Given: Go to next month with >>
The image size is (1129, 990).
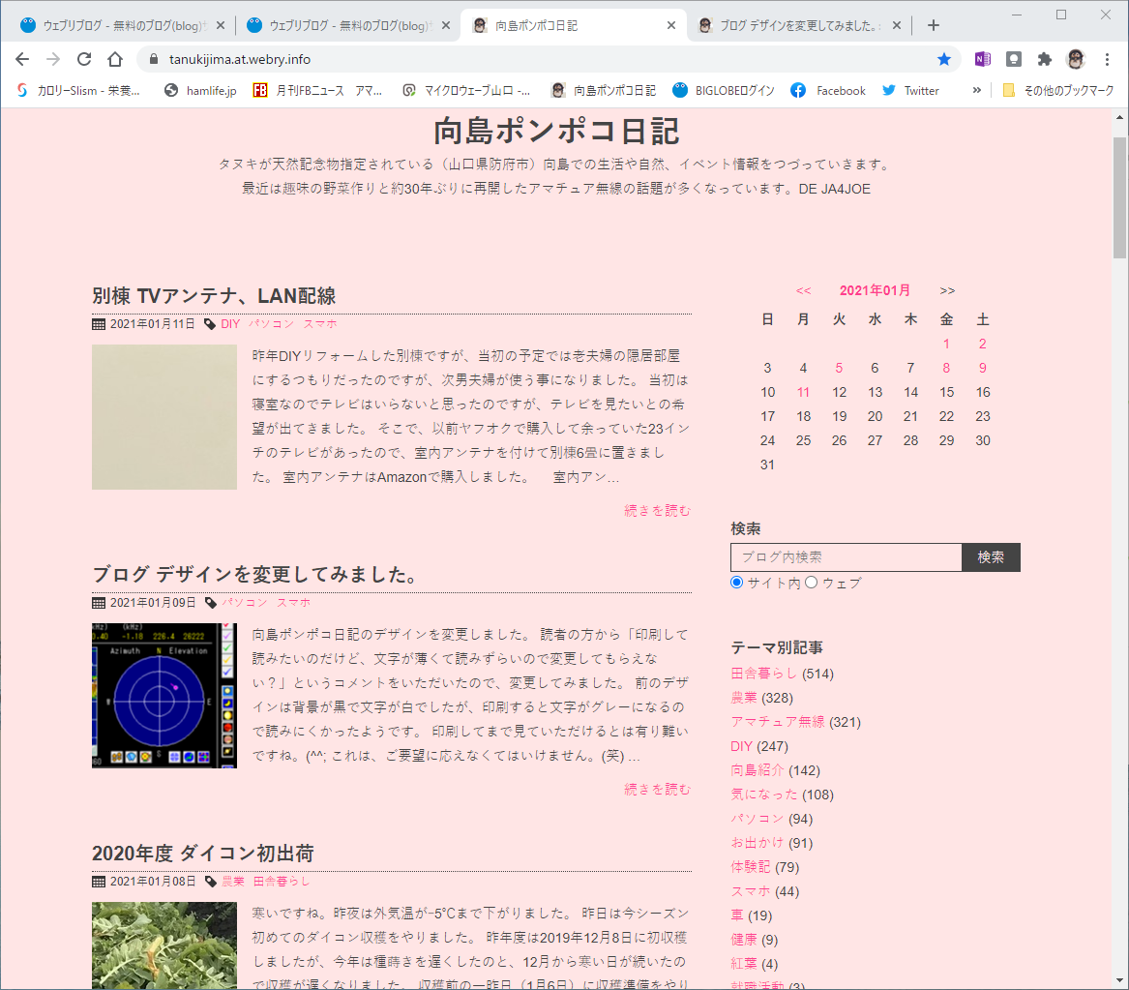Looking at the screenshot, I should click(947, 291).
